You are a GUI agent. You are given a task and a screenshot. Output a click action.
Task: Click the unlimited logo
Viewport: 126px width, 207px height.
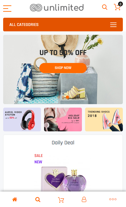coord(57,8)
